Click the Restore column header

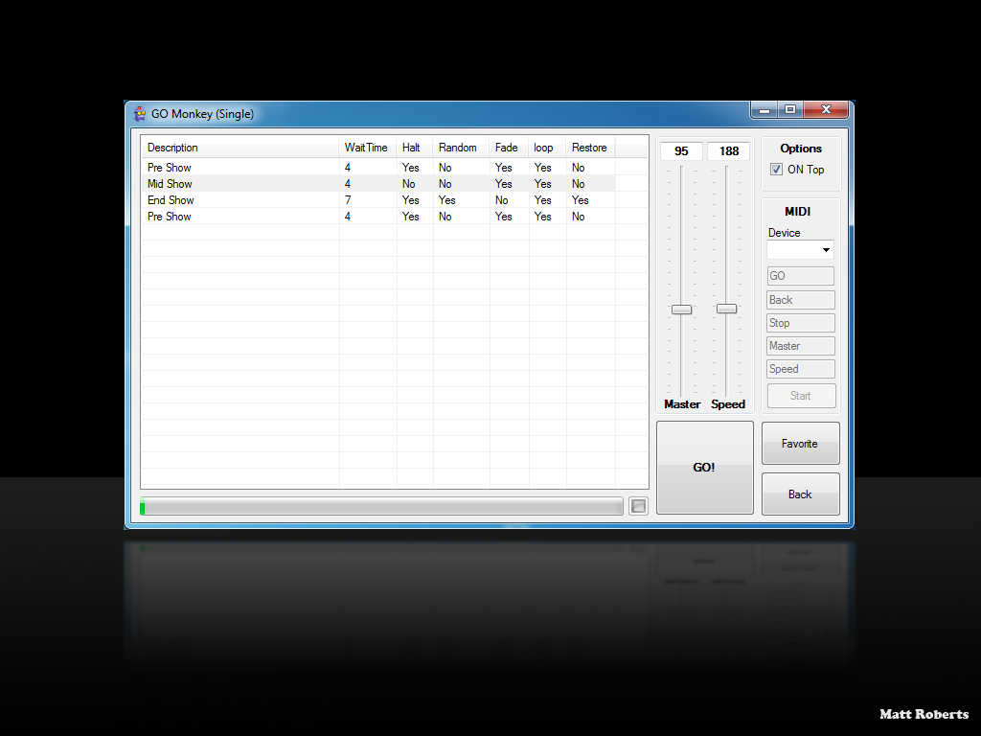point(589,148)
